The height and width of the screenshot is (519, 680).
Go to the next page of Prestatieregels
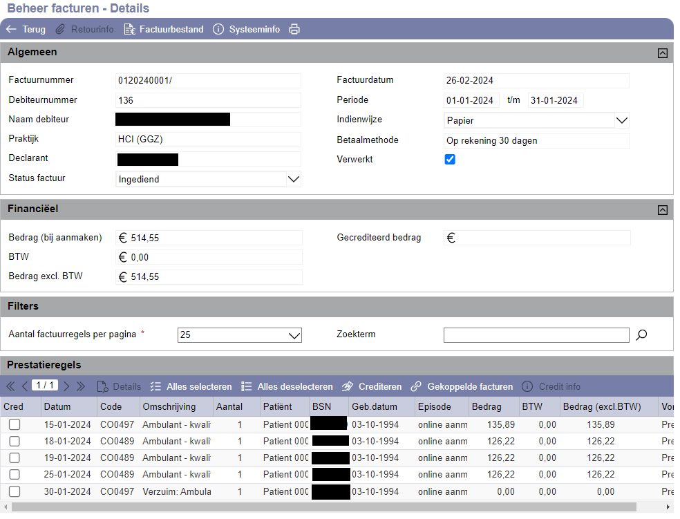(x=67, y=386)
